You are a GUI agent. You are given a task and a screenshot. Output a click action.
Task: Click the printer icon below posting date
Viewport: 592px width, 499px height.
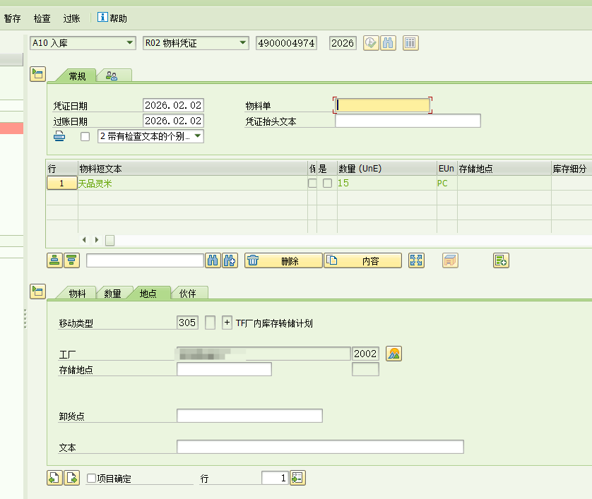click(60, 136)
